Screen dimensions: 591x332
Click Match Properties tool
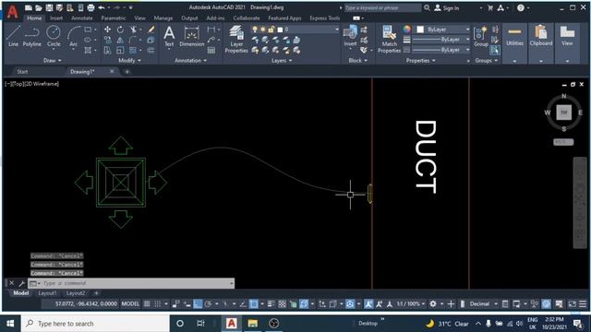point(390,39)
